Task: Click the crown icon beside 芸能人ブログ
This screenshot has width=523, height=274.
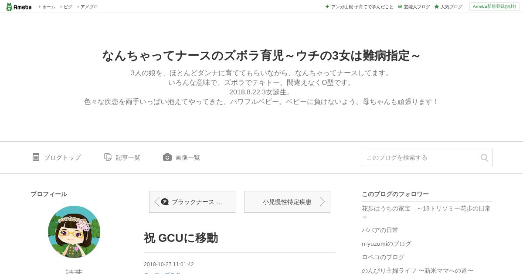Action: 400,7
